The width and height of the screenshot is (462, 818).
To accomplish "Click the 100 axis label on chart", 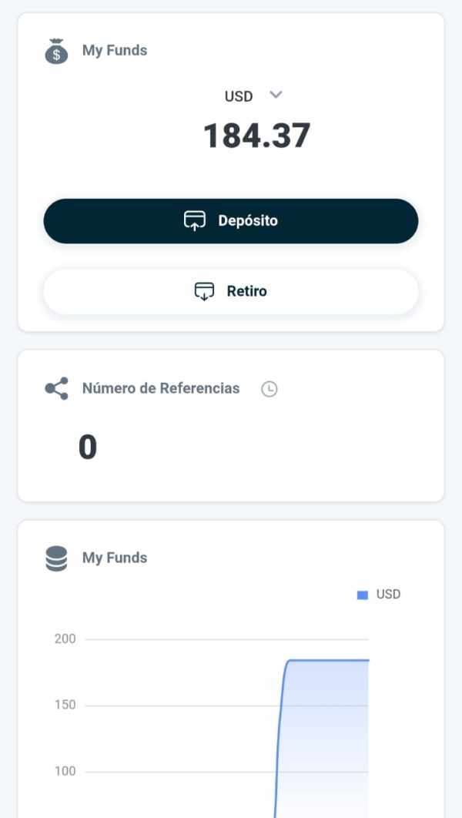I will [65, 771].
